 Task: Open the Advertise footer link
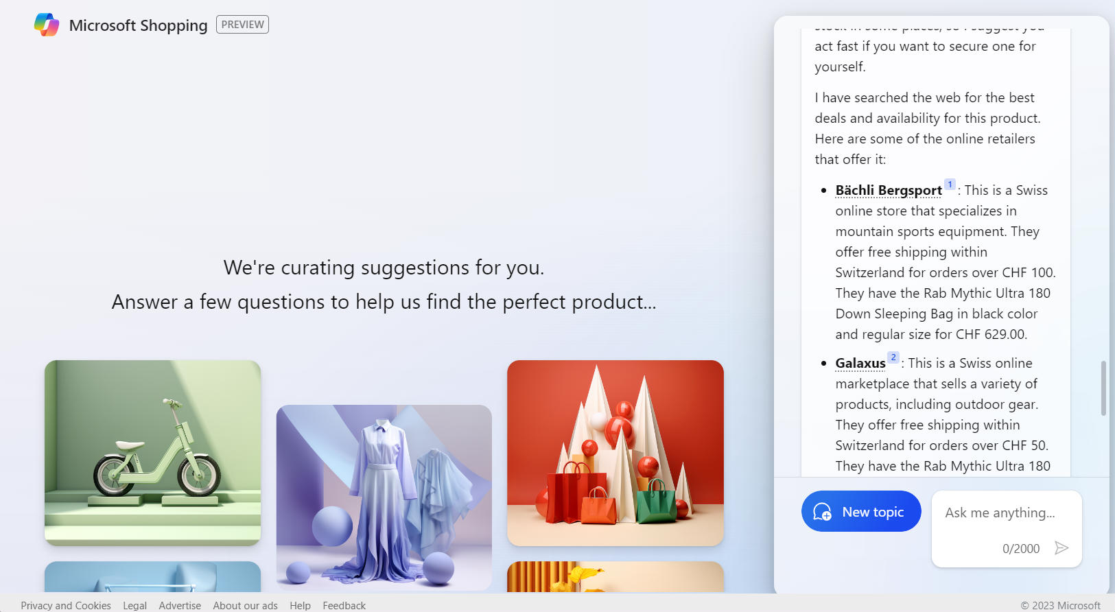tap(180, 605)
